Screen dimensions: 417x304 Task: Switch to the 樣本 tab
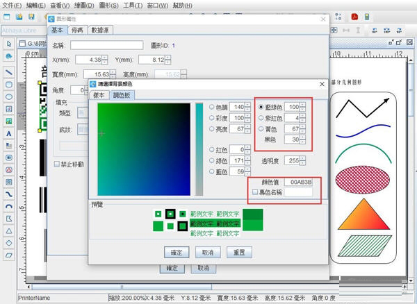coord(98,95)
